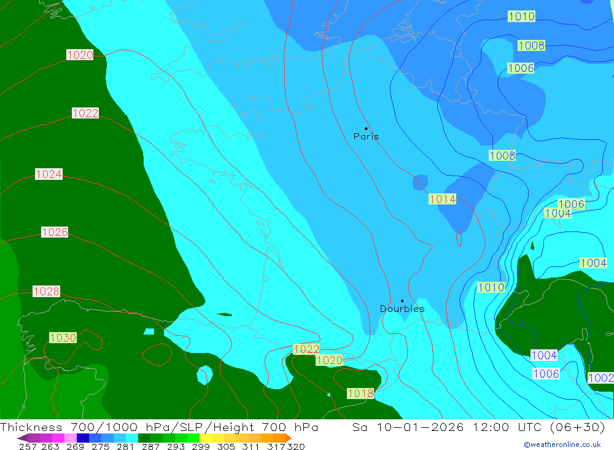Click the legend's orange right arrow end
614x450 pixels.
coord(288,438)
